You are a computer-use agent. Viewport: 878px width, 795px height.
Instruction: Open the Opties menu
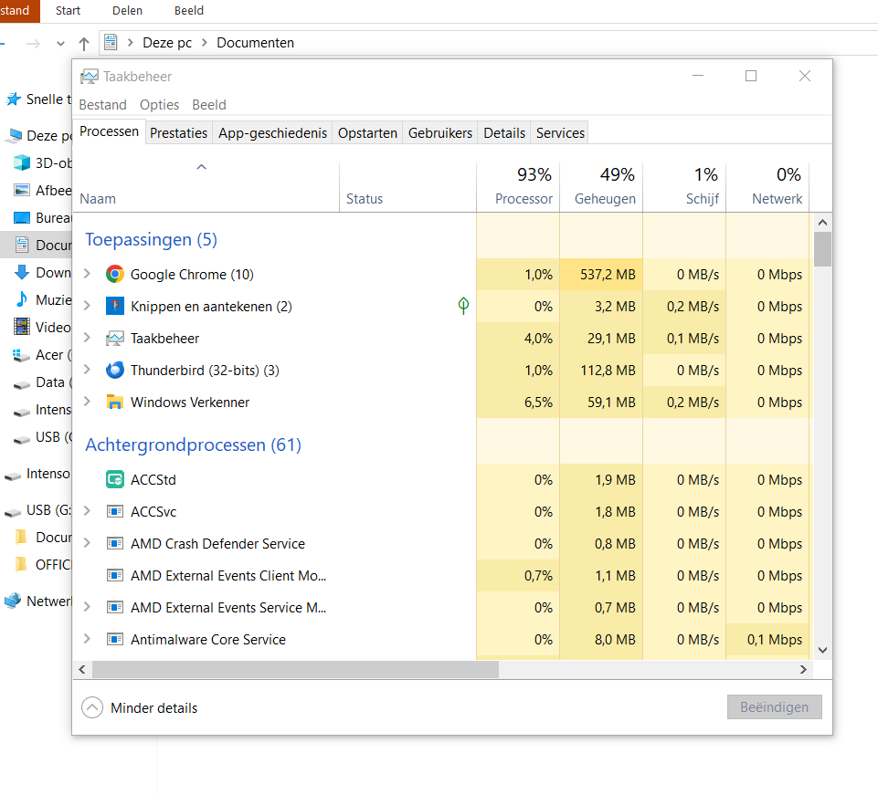(159, 105)
